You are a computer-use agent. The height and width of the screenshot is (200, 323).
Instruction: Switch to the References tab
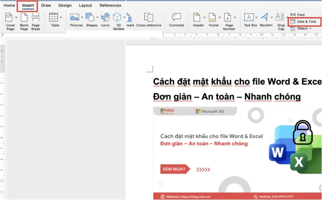click(x=110, y=5)
